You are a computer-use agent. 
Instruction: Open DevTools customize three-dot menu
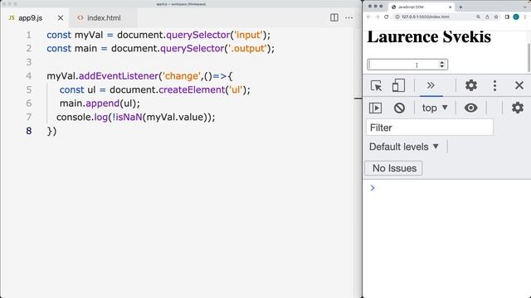coord(494,85)
